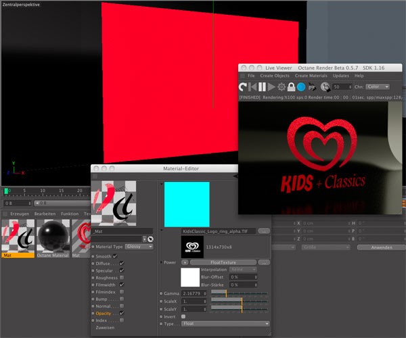Open the Create Materials menu

pyautogui.click(x=311, y=76)
